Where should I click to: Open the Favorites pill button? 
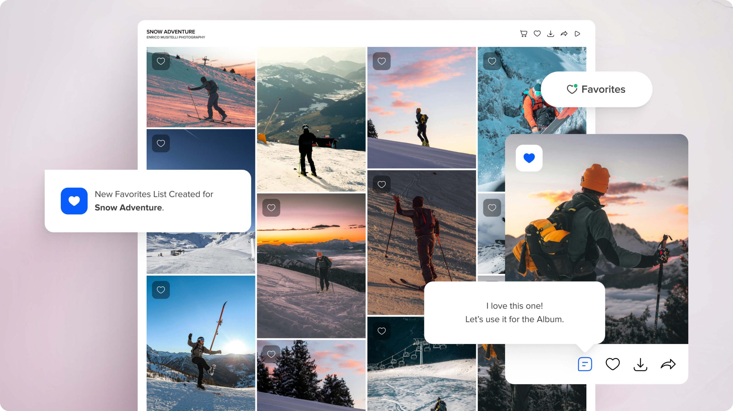pos(596,89)
